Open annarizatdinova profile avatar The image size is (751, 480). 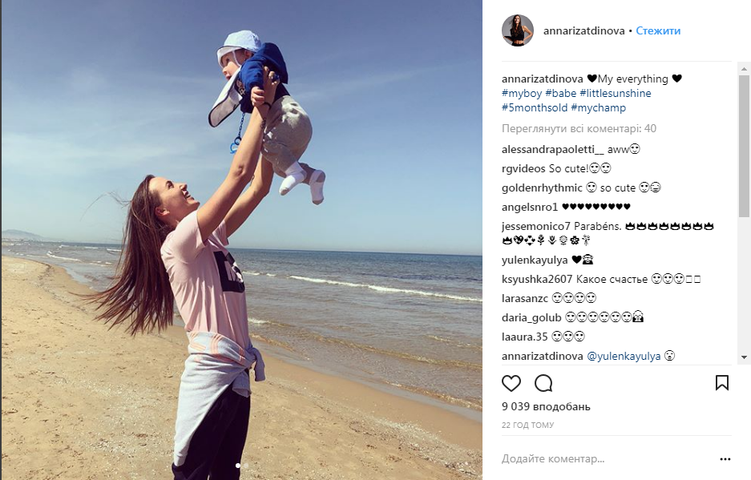coord(518,30)
